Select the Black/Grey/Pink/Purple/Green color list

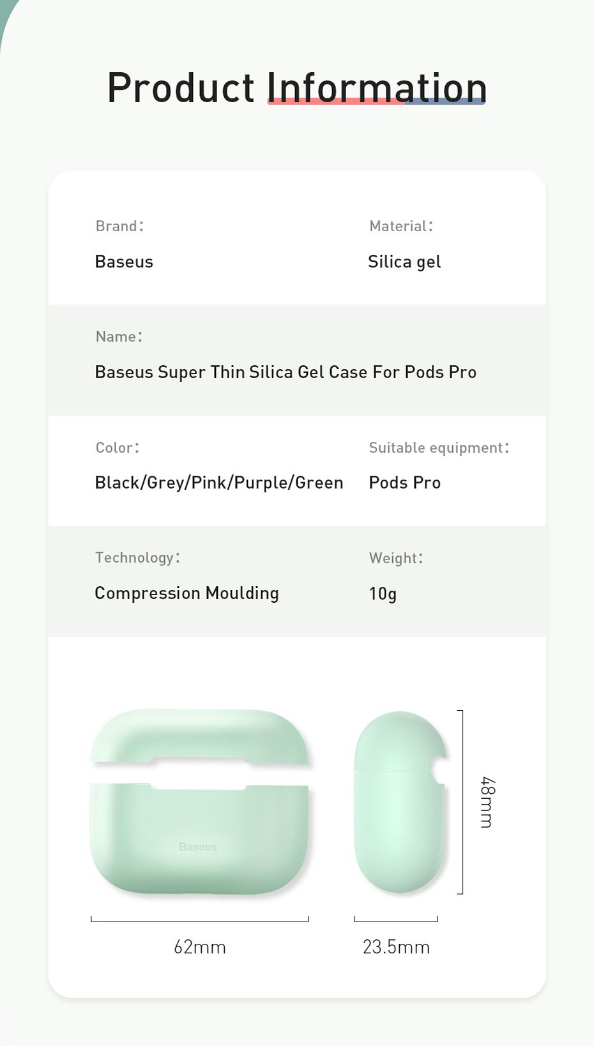pyautogui.click(x=219, y=483)
